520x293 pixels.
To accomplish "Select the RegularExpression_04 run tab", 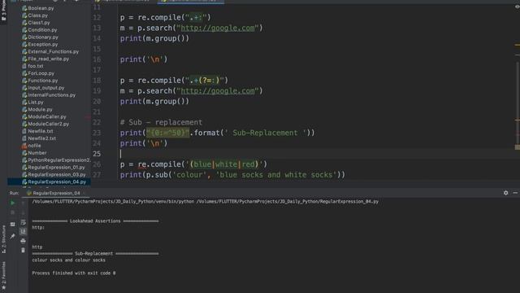I will coord(56,193).
